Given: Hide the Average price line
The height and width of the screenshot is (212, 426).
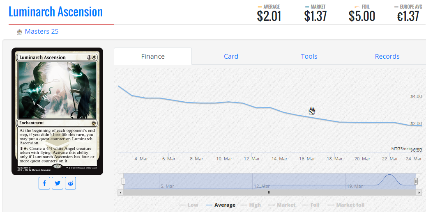Looking at the screenshot, I should (x=221, y=205).
